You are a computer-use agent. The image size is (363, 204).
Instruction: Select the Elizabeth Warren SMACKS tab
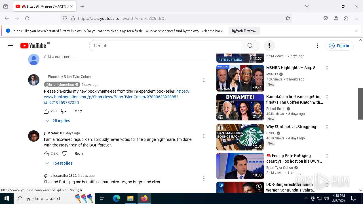[x=45, y=6]
